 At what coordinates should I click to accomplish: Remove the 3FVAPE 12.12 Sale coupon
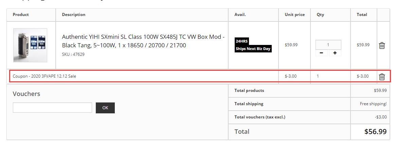382,77
